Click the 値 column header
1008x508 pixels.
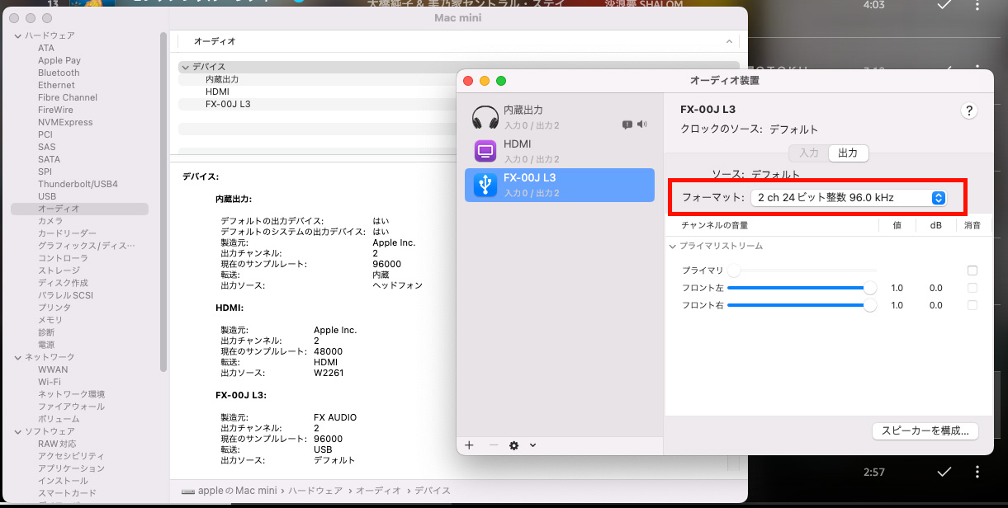click(x=897, y=225)
